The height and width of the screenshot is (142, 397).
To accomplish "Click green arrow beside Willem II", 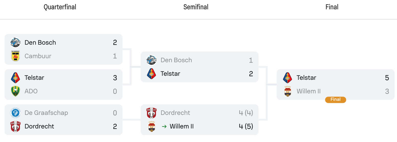I will (x=164, y=126).
